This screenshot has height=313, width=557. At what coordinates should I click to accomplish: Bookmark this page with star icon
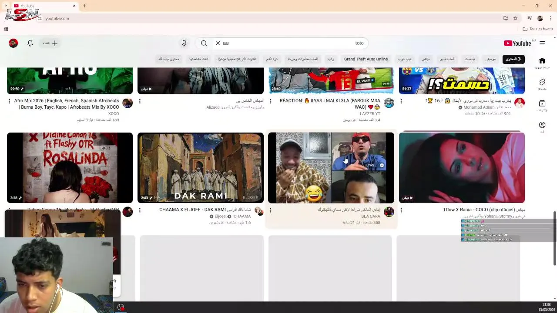click(515, 18)
